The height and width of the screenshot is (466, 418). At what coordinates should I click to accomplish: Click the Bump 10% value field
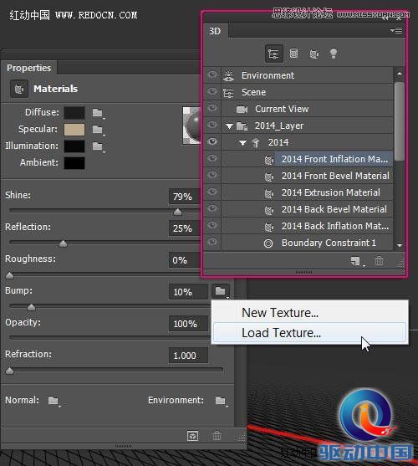pyautogui.click(x=188, y=292)
